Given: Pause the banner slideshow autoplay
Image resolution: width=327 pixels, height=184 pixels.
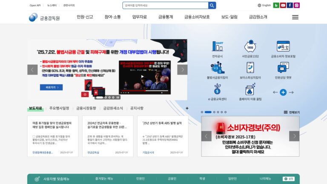Looking at the screenshot, I should (x=118, y=98).
